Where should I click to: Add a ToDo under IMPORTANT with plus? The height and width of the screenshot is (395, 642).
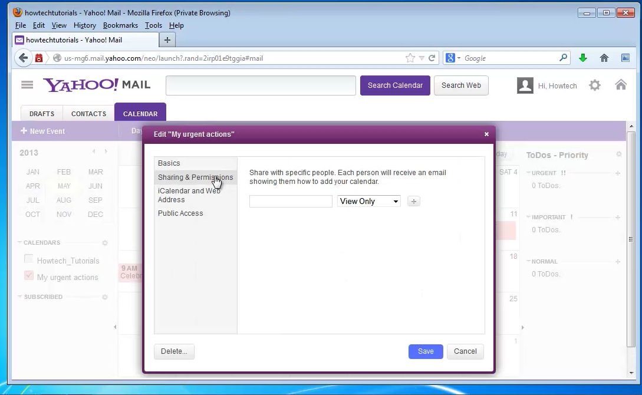tap(617, 218)
